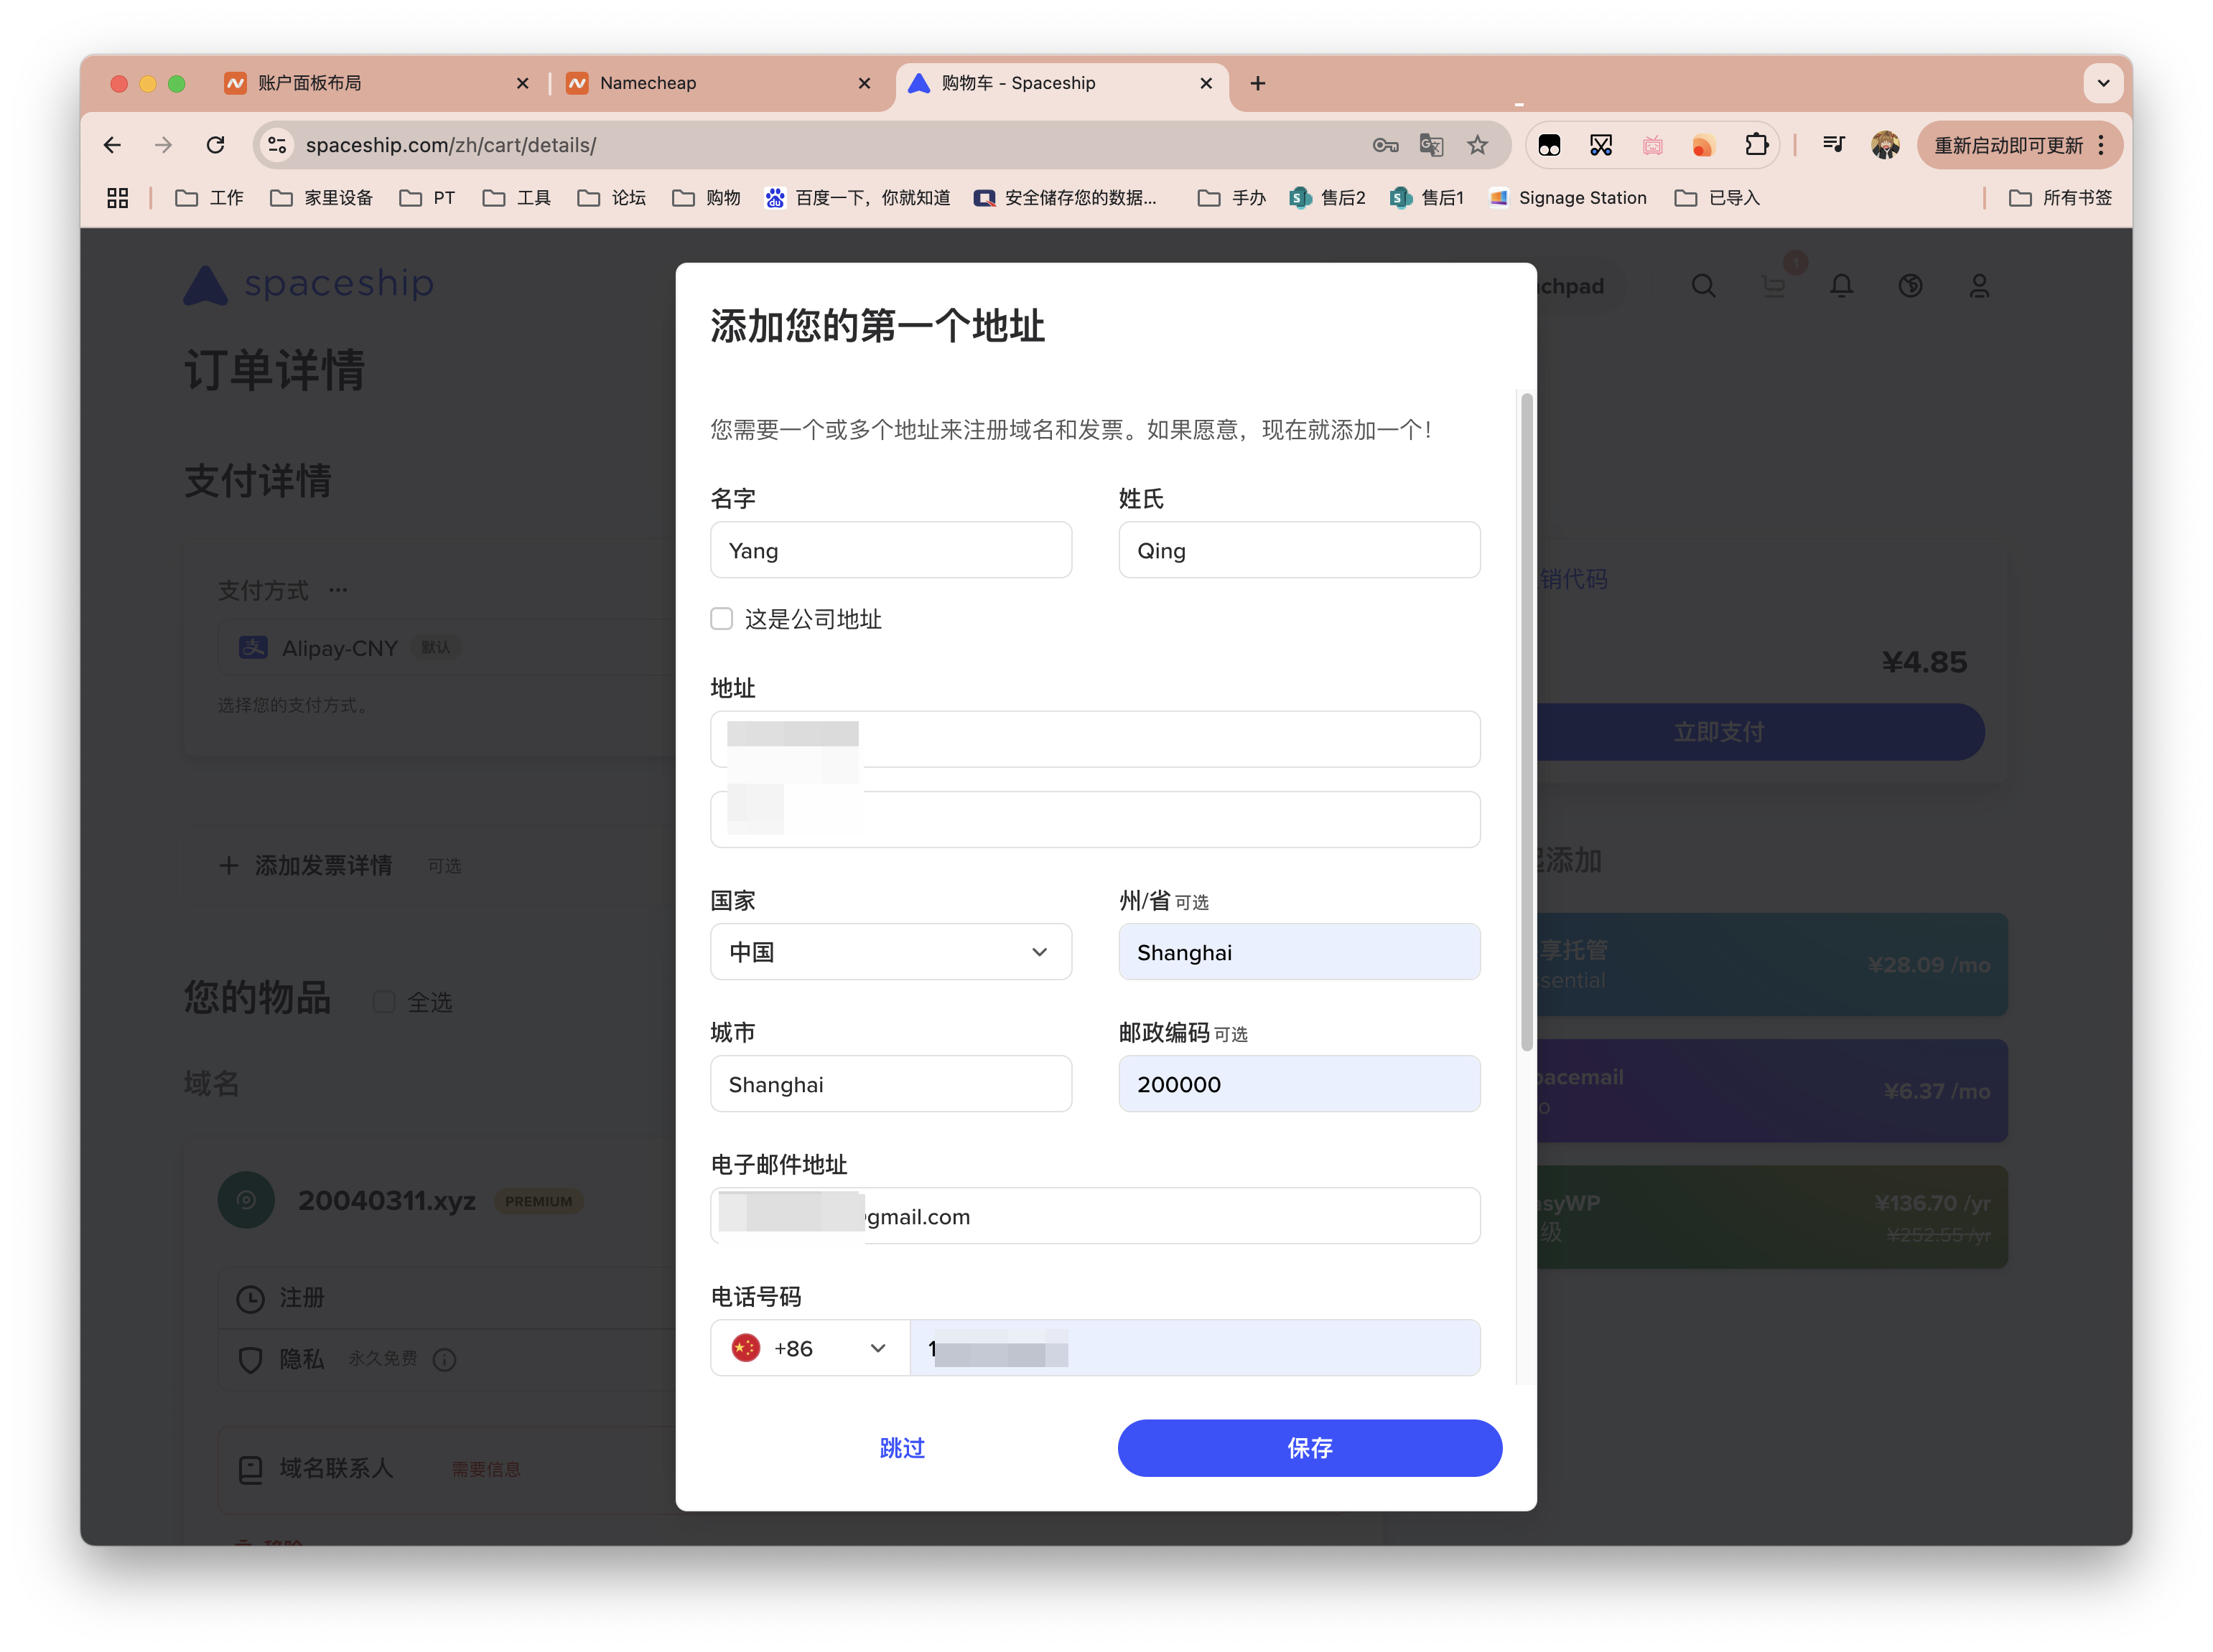Click the 保存 button
The height and width of the screenshot is (1652, 2213).
(1310, 1448)
